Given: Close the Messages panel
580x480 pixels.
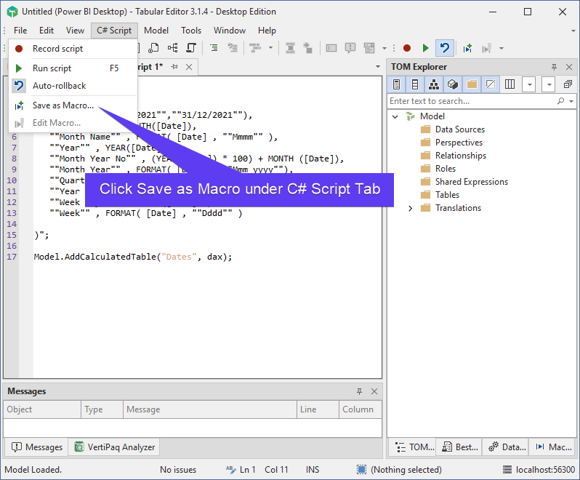Looking at the screenshot, I should [x=374, y=391].
